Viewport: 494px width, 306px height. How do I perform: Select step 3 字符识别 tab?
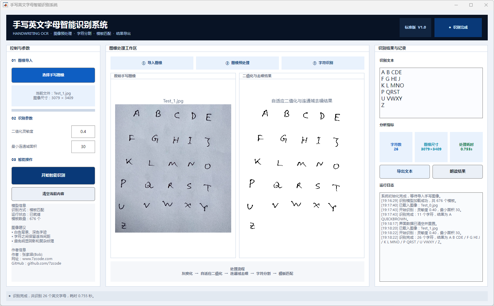[x=323, y=63]
